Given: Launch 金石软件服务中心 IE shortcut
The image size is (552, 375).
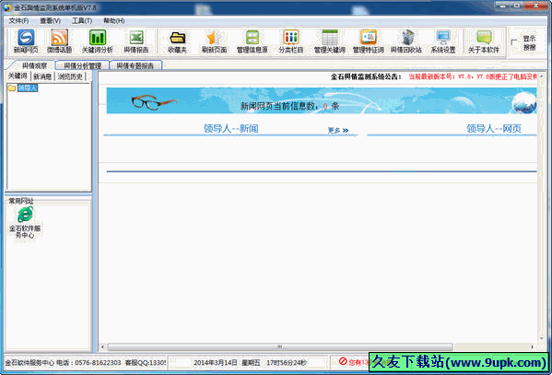Looking at the screenshot, I should (25, 222).
